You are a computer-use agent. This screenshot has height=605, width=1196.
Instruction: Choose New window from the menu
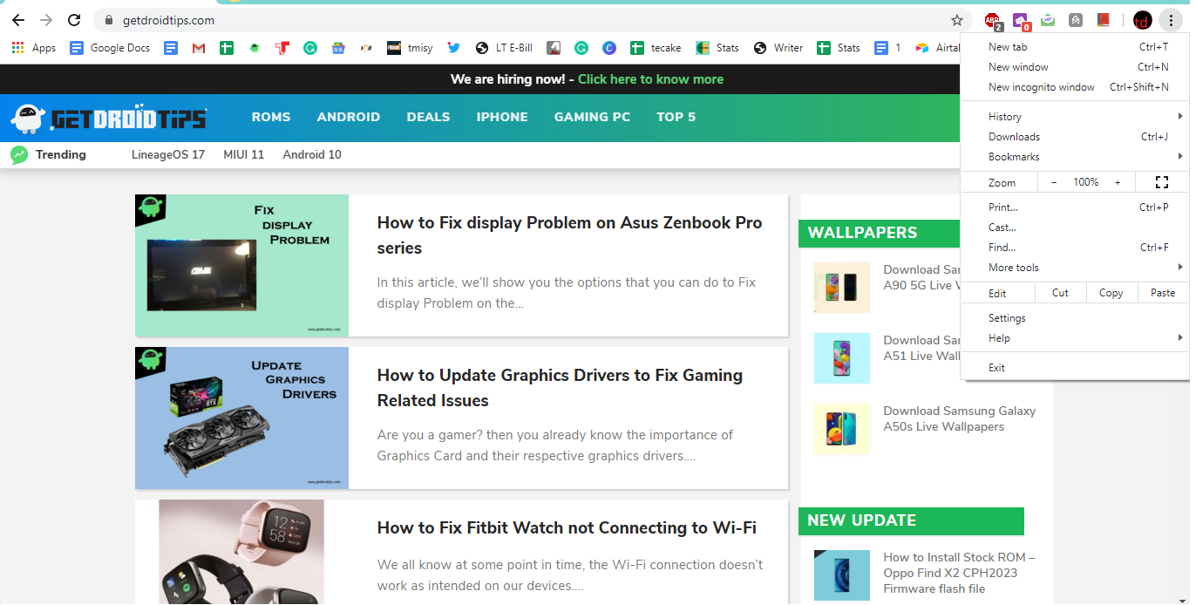pyautogui.click(x=1075, y=67)
